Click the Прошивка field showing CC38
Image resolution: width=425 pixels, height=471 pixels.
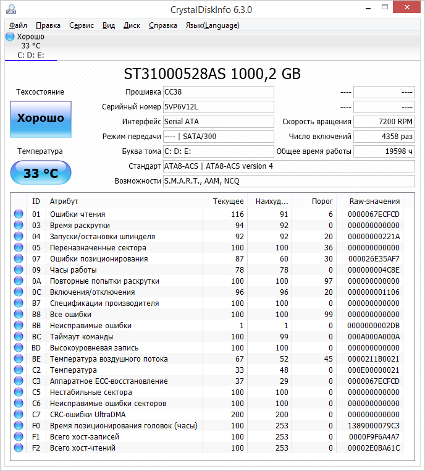219,92
